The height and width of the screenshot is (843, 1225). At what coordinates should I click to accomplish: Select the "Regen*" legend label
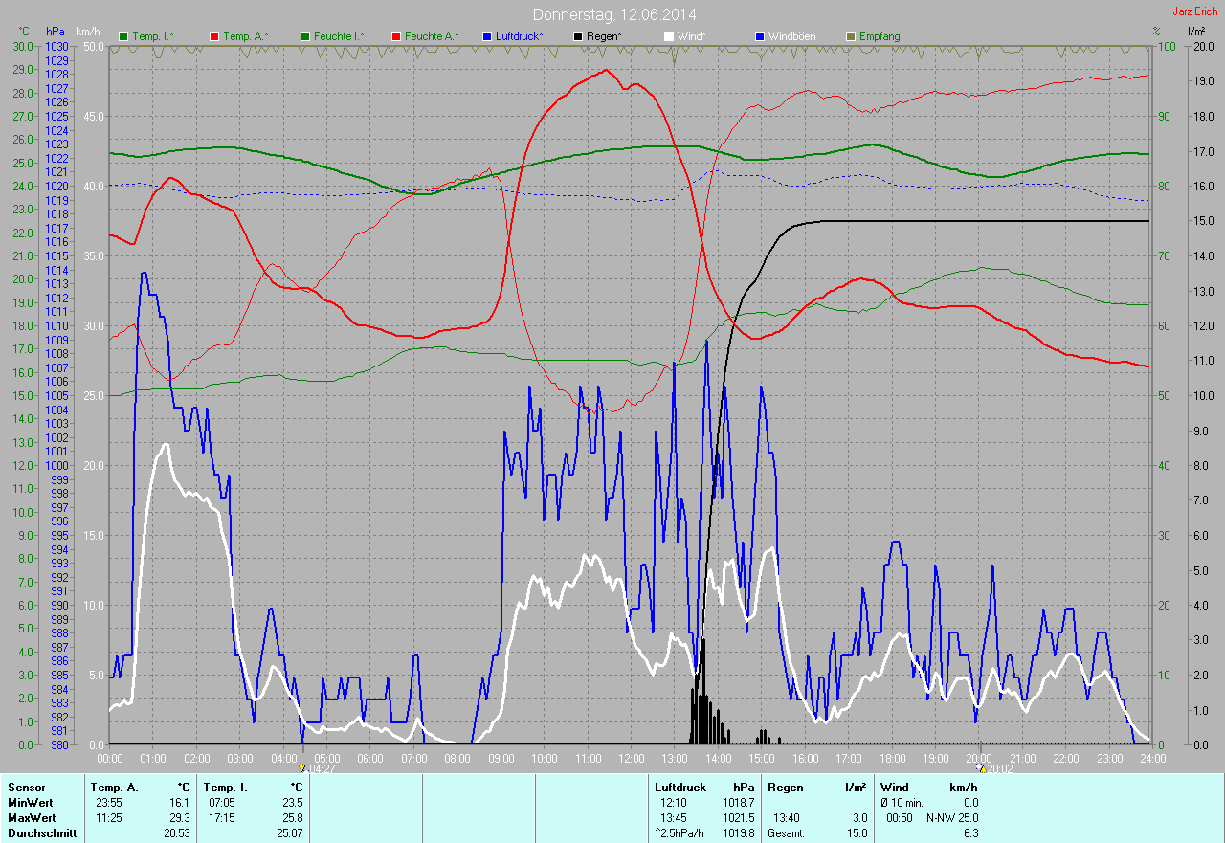[x=604, y=36]
